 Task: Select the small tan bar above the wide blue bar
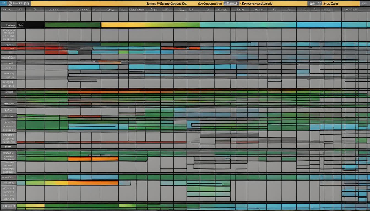pos(110,62)
